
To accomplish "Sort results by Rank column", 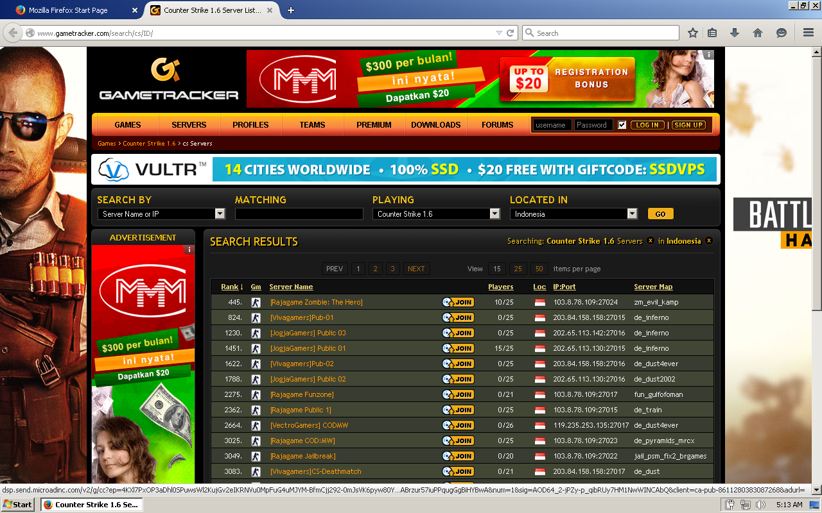I will coord(231,287).
